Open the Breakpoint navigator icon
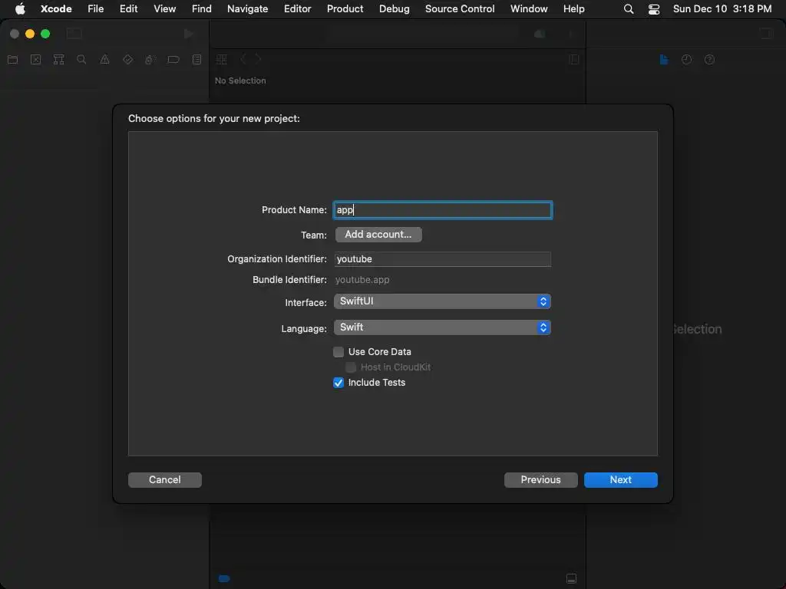786x589 pixels. coord(173,60)
